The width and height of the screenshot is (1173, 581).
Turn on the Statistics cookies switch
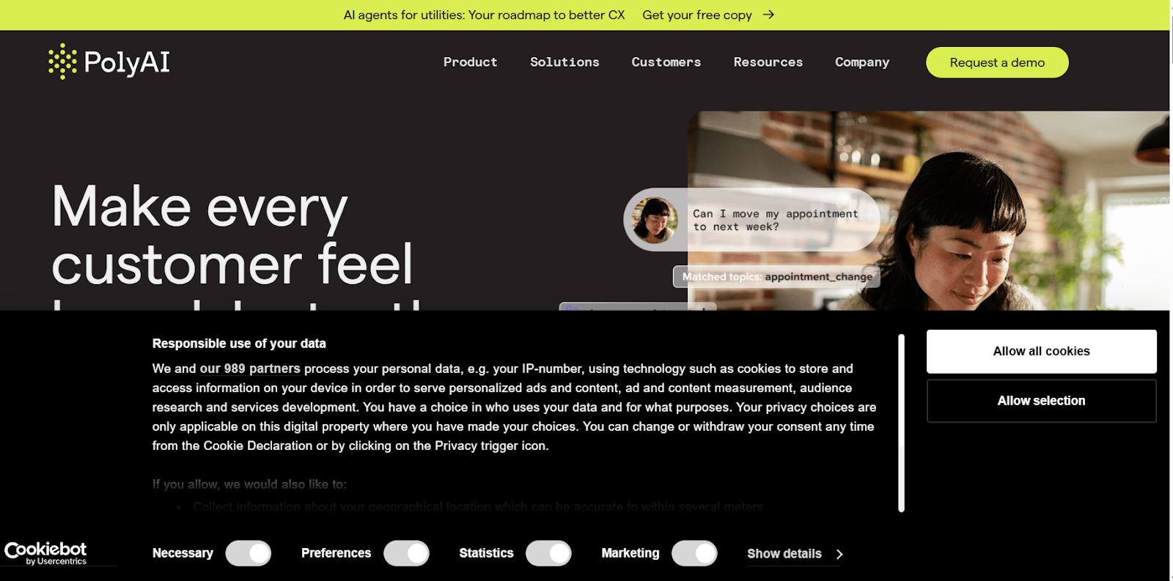coord(548,553)
